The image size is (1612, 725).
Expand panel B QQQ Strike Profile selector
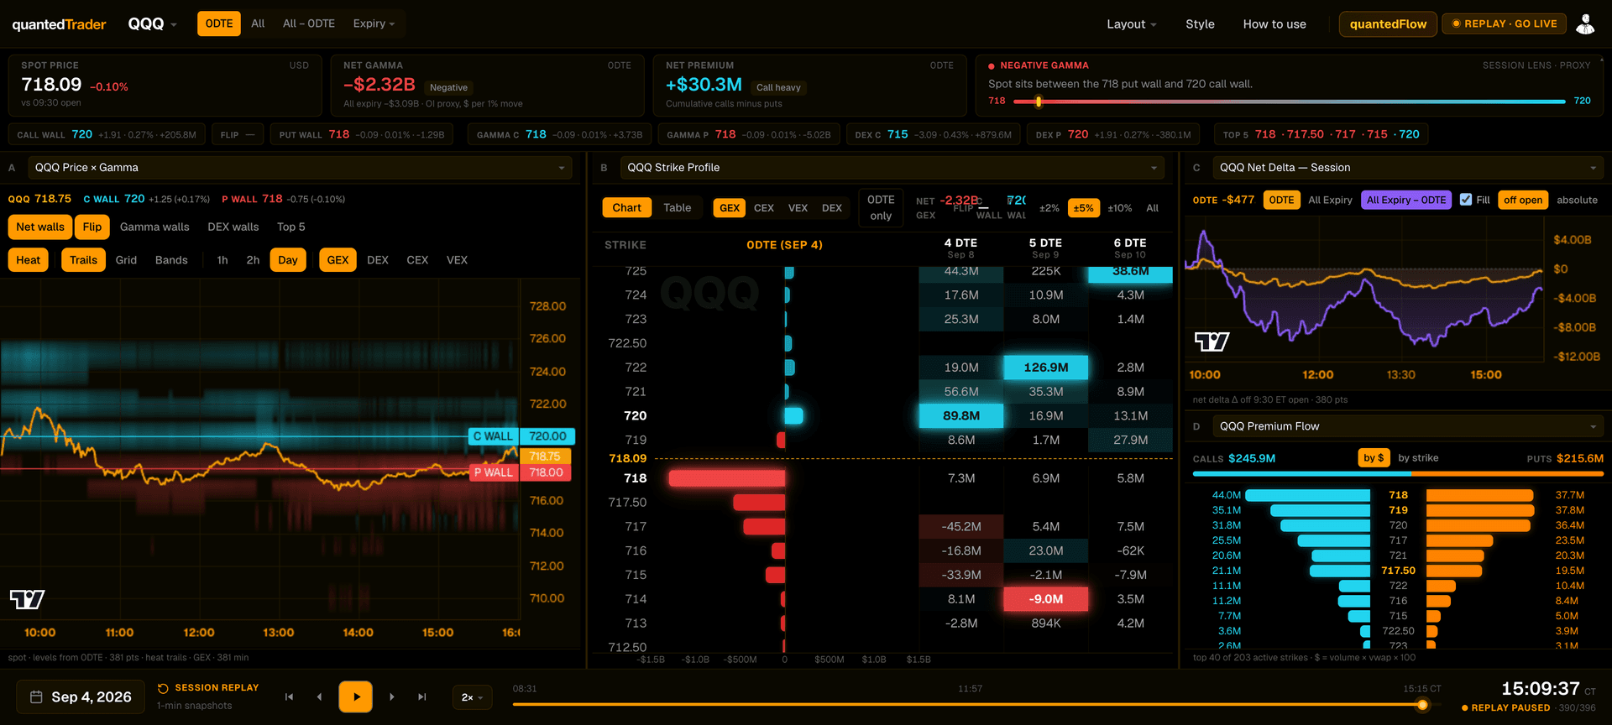pos(892,168)
